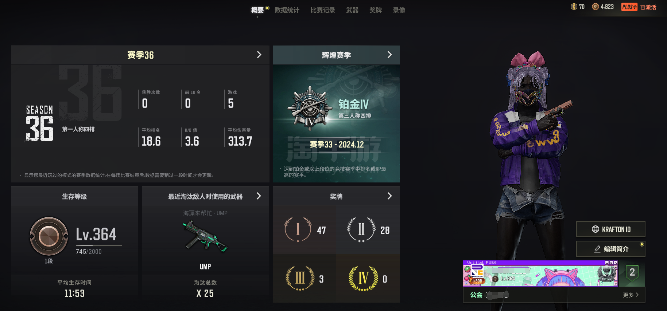Expand the 奖牌 medals panel arrow
The height and width of the screenshot is (311, 667).
pos(390,196)
